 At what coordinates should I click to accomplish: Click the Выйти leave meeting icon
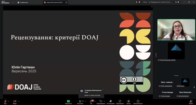tap(191, 101)
